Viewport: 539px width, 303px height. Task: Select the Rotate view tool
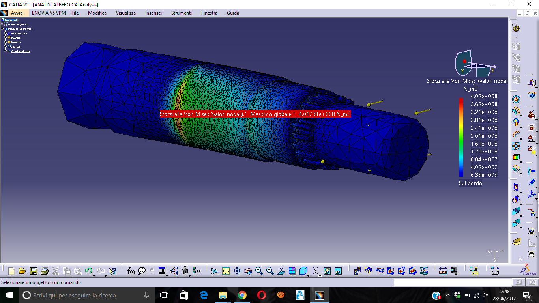[x=248, y=271]
